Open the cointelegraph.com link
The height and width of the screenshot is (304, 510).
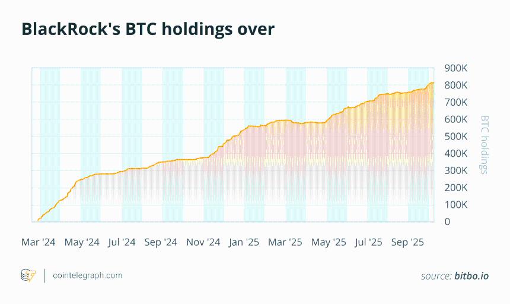pos(88,275)
